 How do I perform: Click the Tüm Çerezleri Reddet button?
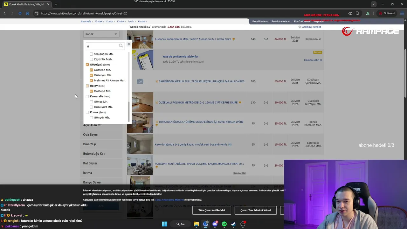212,210
